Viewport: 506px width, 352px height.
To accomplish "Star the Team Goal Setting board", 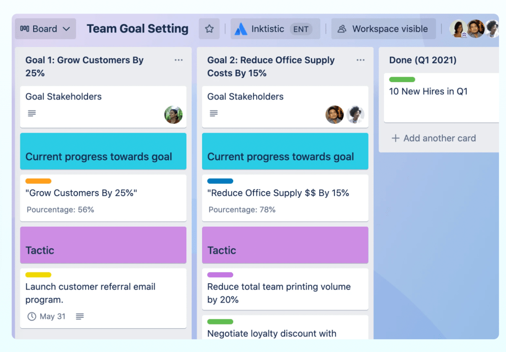I will pos(209,29).
